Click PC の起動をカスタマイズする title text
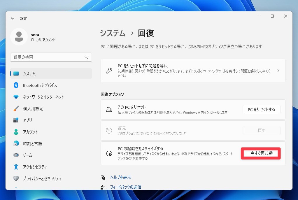298x200 pixels. (x=141, y=149)
